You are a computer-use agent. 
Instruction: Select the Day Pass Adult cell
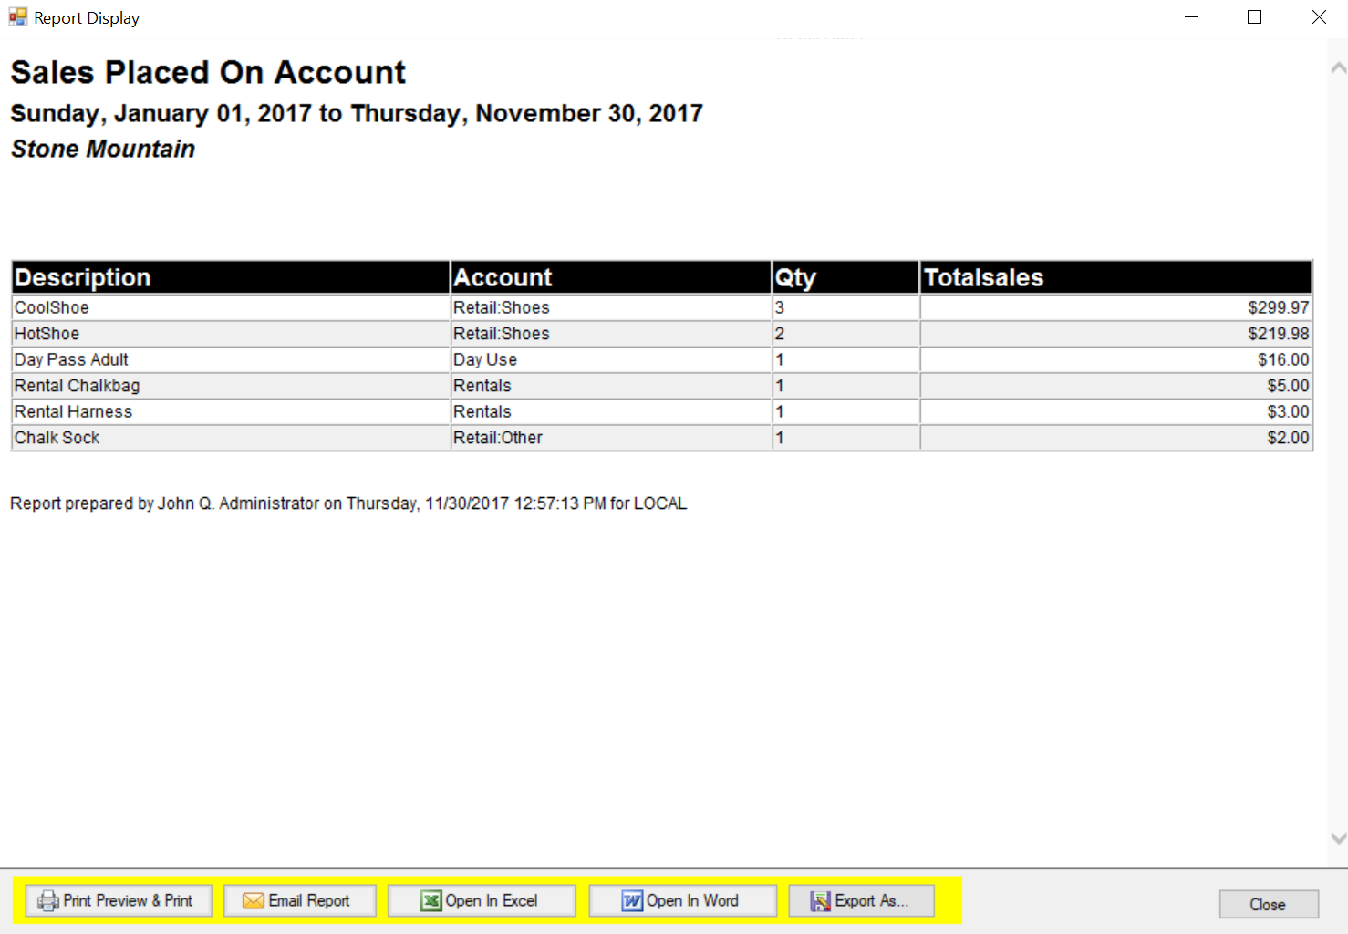point(231,359)
